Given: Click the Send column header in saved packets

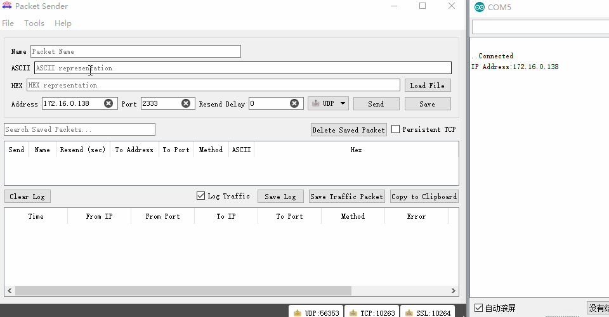Looking at the screenshot, I should coord(16,150).
